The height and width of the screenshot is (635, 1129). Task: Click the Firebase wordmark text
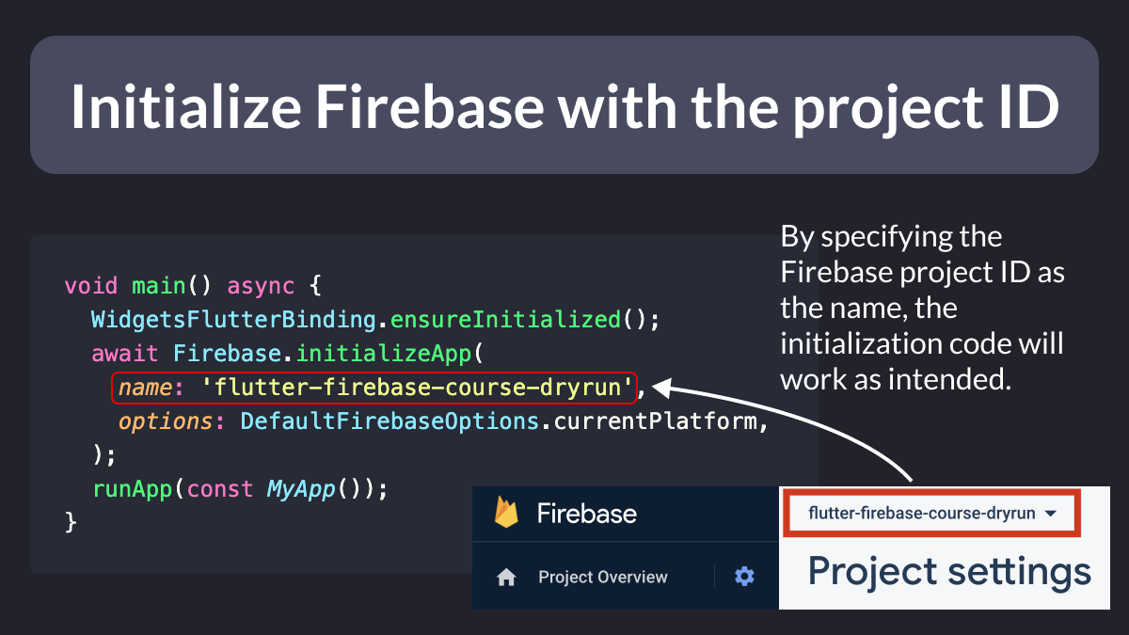pyautogui.click(x=586, y=513)
